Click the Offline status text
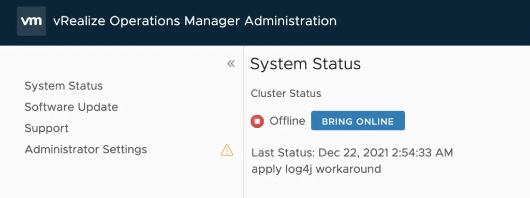The image size is (530, 198). 287,121
